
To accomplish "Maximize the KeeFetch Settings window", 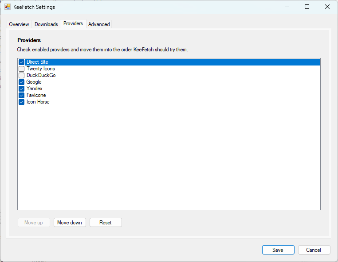I will coord(307,7).
